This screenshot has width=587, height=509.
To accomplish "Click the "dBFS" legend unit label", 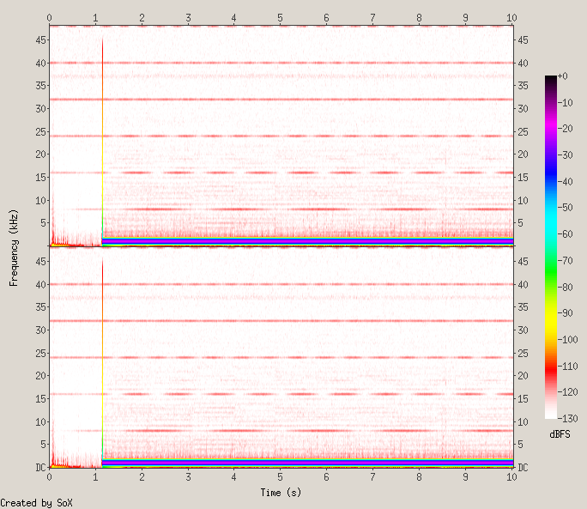I will [560, 434].
